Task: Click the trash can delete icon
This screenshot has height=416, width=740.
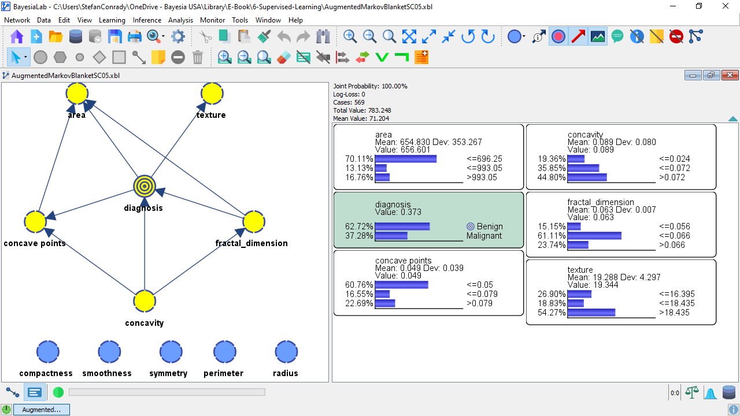Action: 198,57
